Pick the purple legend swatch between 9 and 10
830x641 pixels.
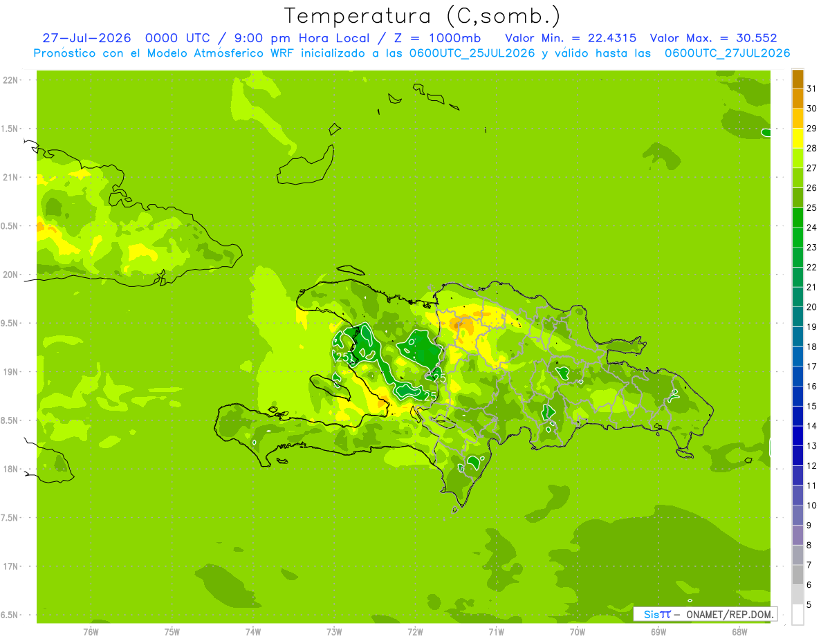(x=797, y=515)
